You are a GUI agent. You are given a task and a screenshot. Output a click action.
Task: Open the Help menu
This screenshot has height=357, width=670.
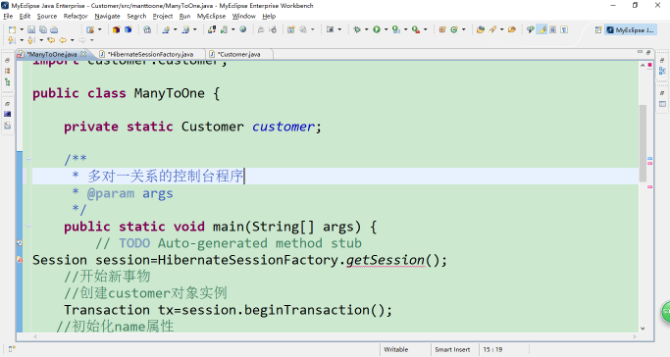tap(269, 17)
